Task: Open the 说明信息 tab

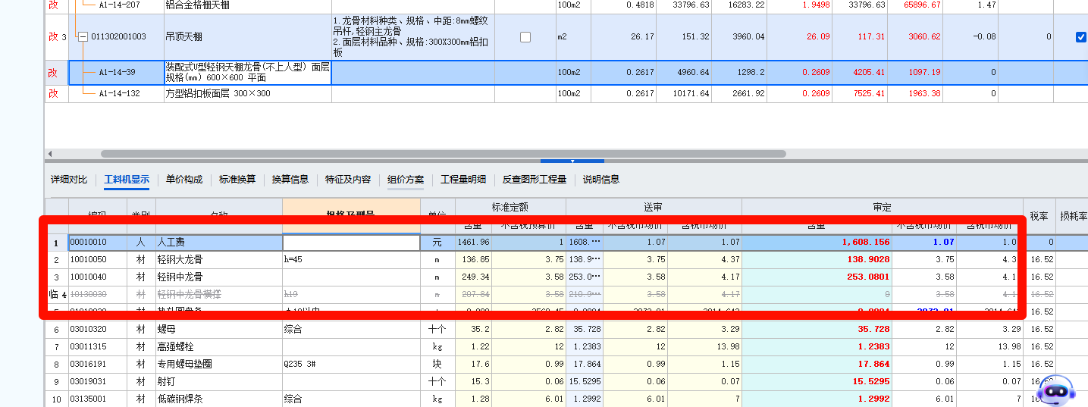Action: click(x=601, y=180)
